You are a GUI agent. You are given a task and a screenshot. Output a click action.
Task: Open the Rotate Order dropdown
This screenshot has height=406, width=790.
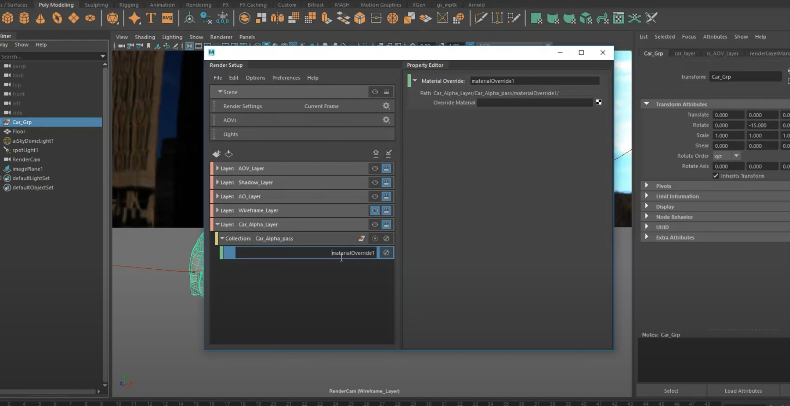click(737, 156)
